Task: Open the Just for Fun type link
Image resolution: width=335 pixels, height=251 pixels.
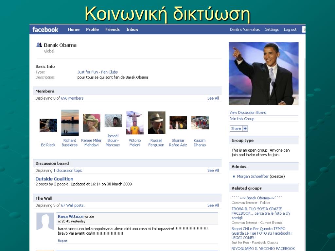Action: coord(88,72)
